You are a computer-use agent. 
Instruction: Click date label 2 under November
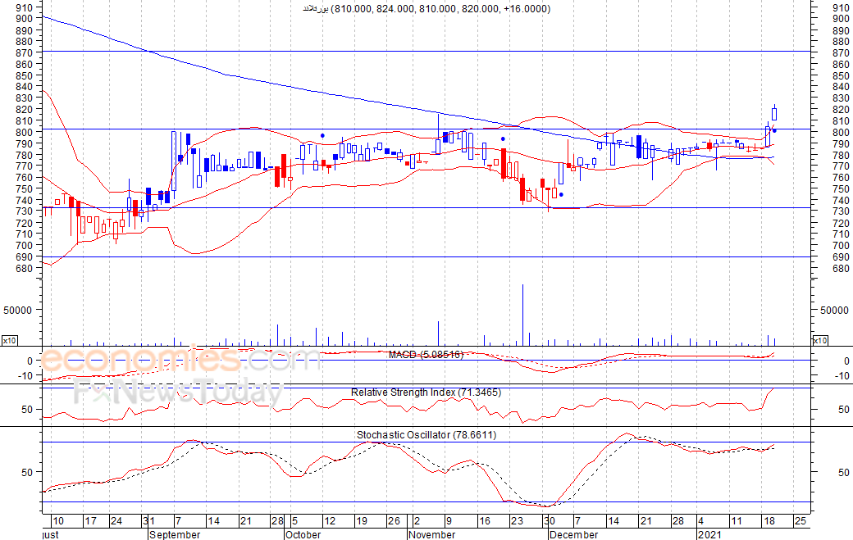pyautogui.click(x=417, y=521)
